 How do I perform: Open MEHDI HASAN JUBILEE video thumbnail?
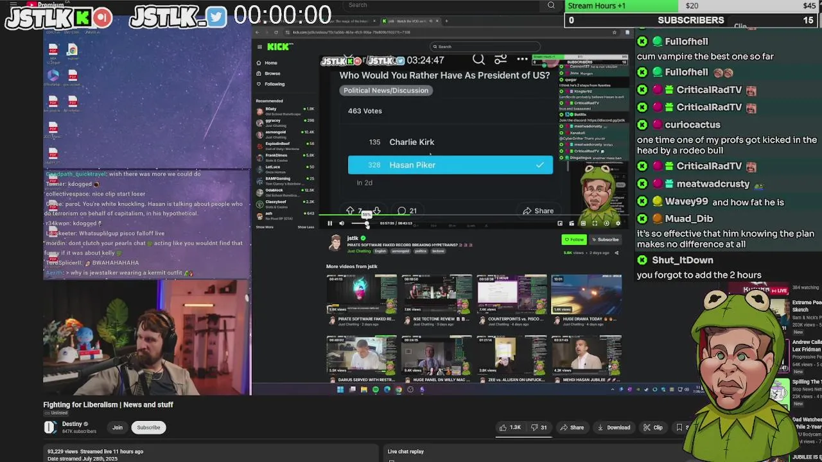click(586, 355)
